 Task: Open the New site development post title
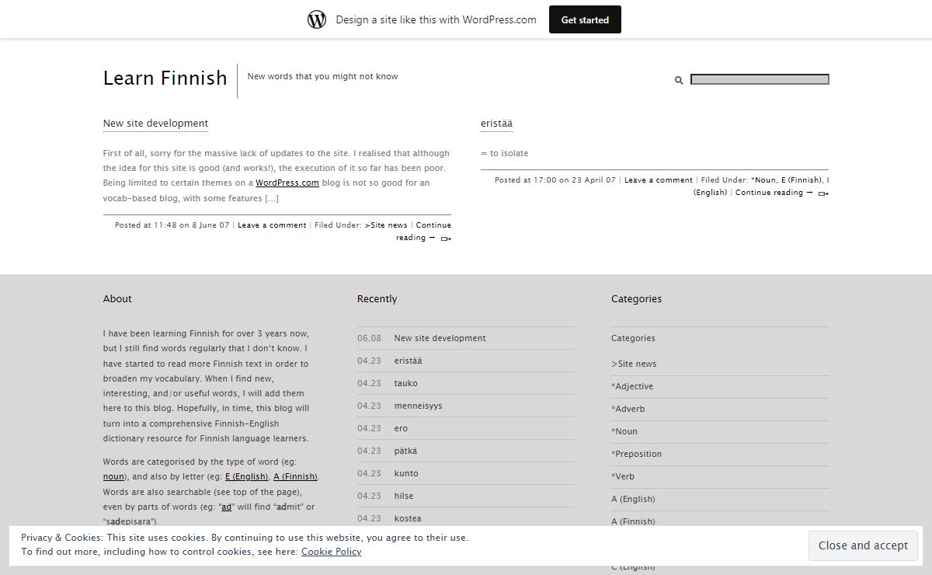[155, 123]
